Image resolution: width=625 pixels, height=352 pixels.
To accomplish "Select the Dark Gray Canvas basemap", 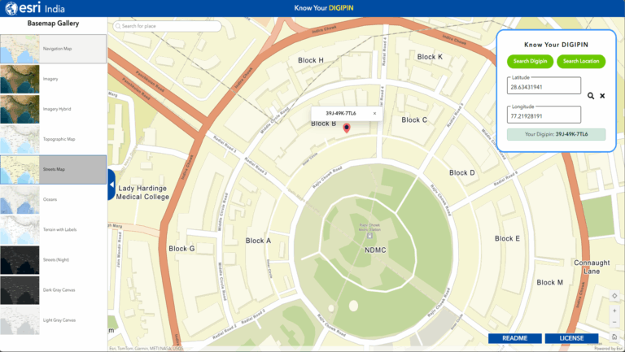I will point(54,290).
